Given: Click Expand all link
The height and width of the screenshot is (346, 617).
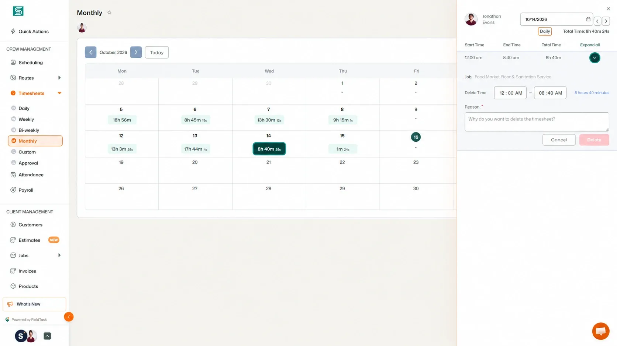Looking at the screenshot, I should (x=590, y=45).
